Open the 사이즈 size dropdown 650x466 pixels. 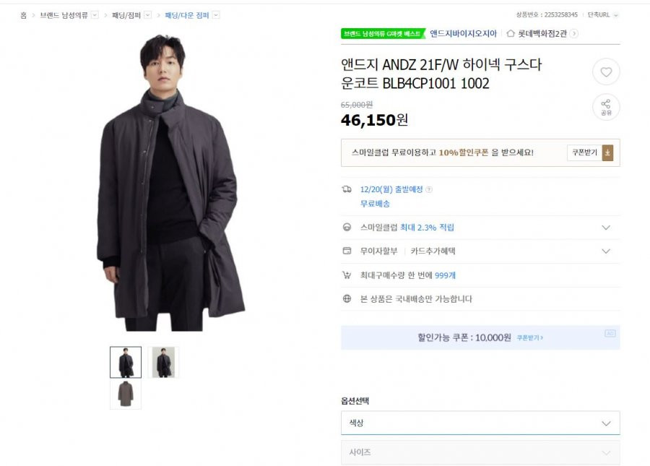(480, 452)
